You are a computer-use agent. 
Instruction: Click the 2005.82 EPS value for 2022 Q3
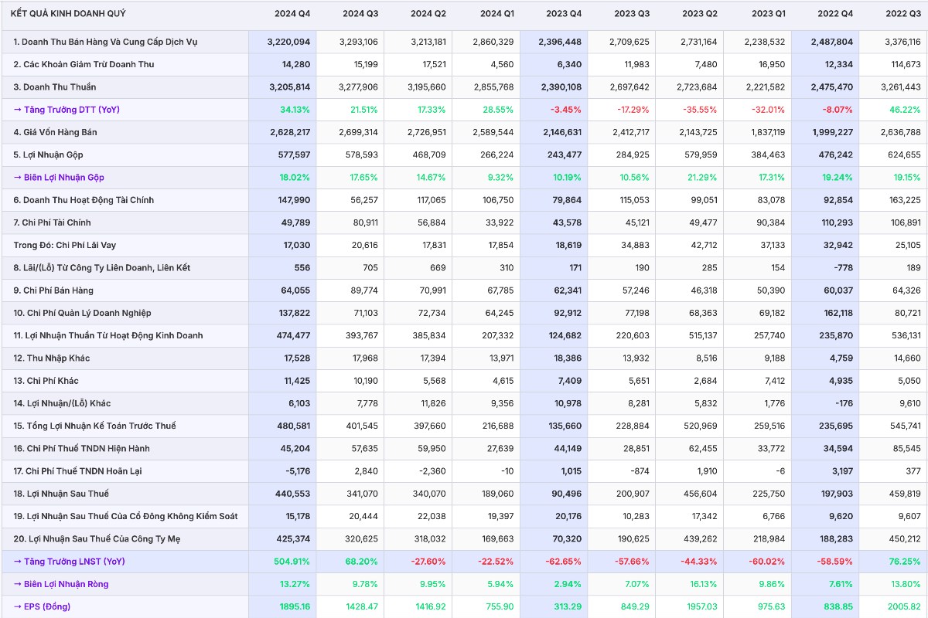pos(902,606)
